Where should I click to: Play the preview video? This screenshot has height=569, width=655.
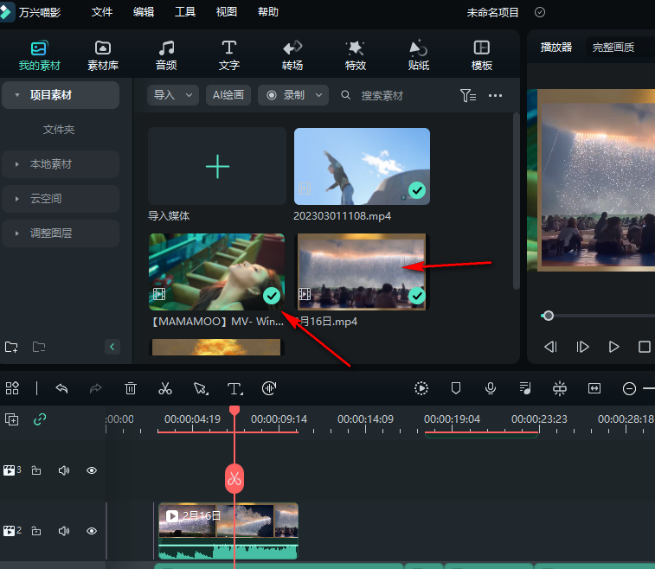point(613,347)
